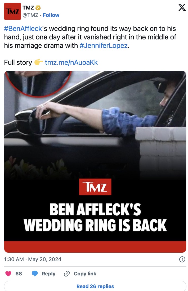Click the pointing hand emoji
This screenshot has width=188, height=291.
point(38,62)
